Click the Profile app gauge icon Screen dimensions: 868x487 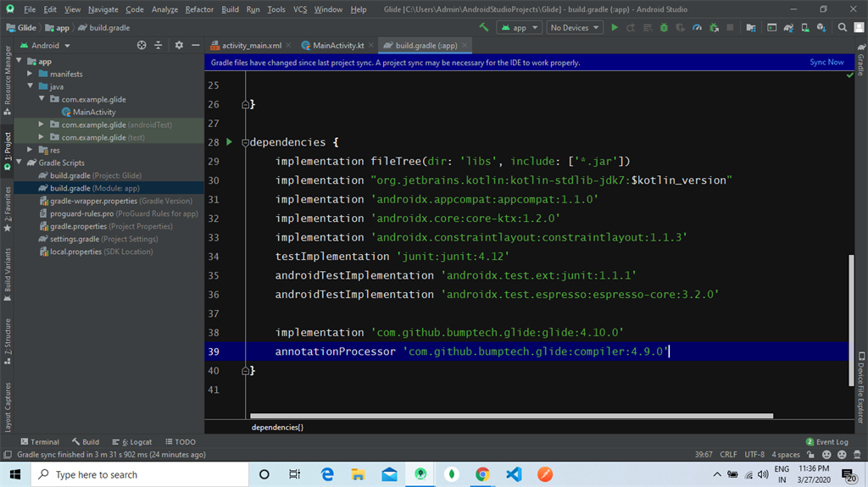tap(697, 28)
